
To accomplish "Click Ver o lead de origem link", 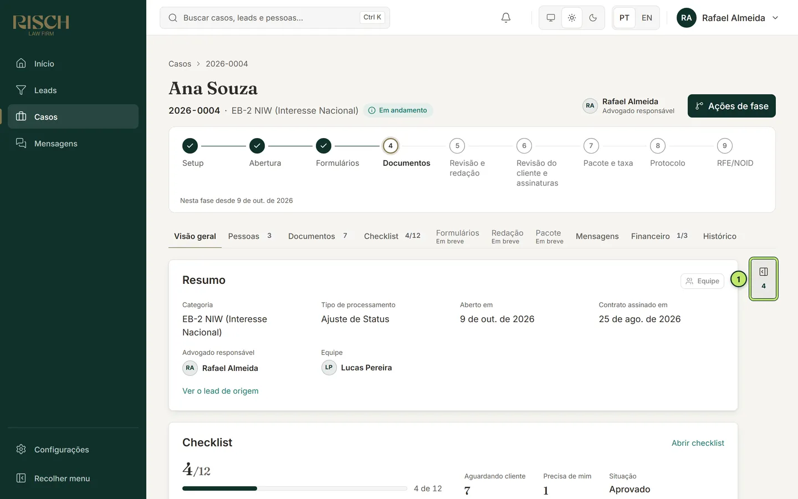I will coord(221,391).
